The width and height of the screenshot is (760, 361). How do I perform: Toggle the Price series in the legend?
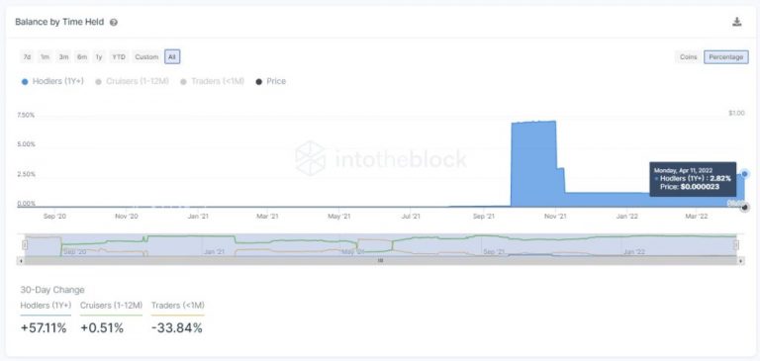pos(271,81)
